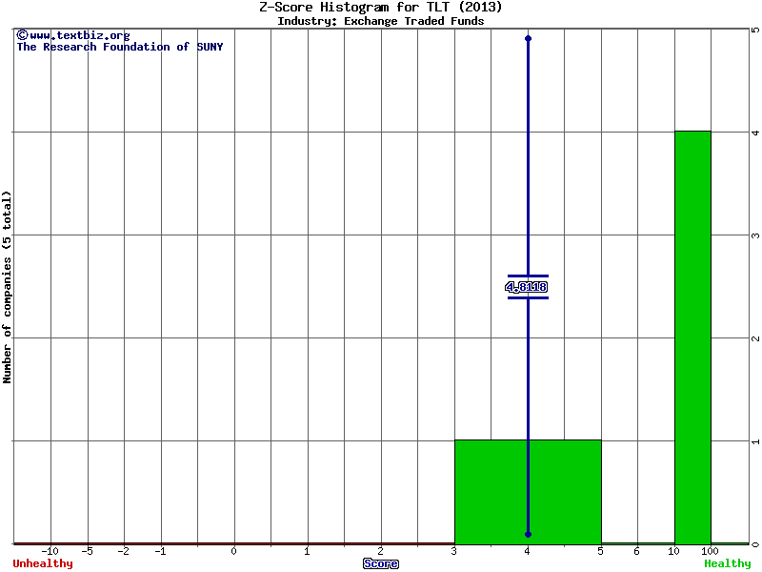Click the right y-axis tick label 3
The height and width of the screenshot is (572, 762).
(755, 235)
